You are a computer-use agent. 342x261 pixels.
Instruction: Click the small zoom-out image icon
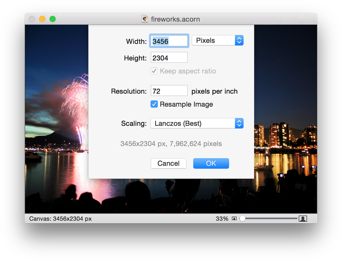click(234, 219)
